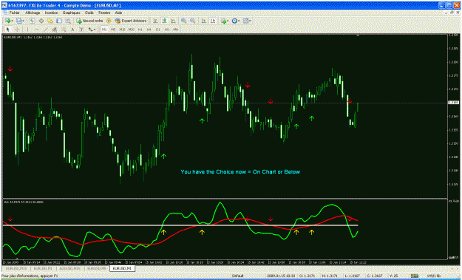Open the Outils menu
Screen dimensions: 462x280
click(89, 13)
